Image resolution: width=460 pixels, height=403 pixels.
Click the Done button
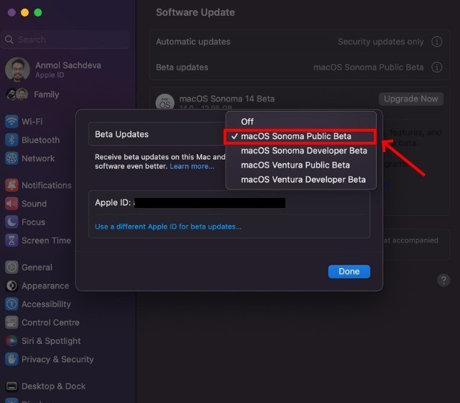pos(349,271)
